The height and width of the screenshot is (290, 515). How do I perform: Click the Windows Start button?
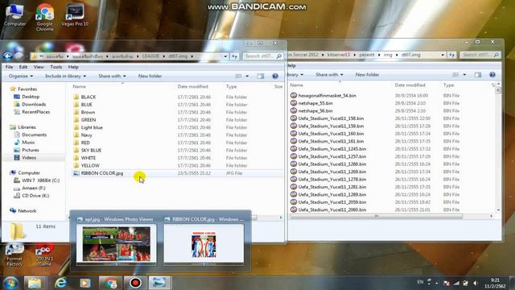click(x=10, y=283)
